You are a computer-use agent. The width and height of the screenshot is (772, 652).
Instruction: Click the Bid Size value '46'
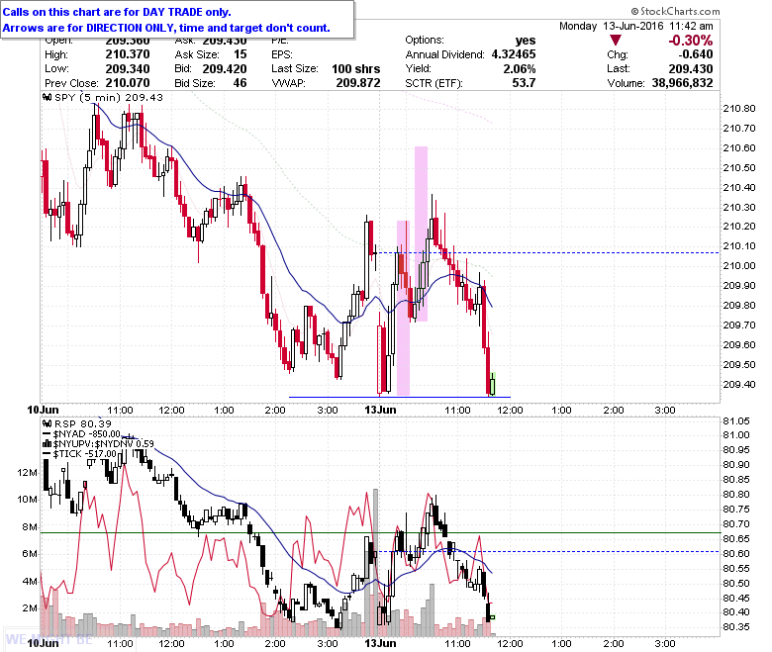coord(241,83)
